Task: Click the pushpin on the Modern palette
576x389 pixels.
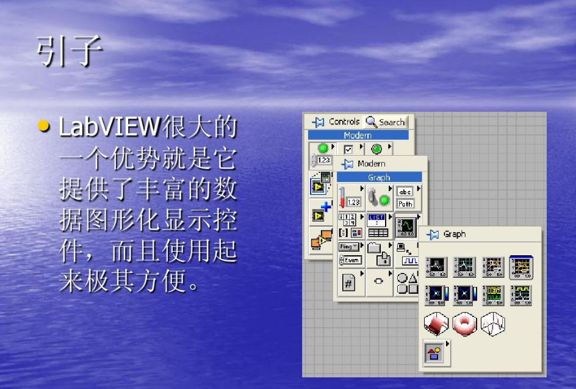Action: pos(347,164)
